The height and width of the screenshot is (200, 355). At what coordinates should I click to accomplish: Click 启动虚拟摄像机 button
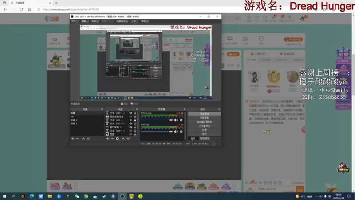[205, 122]
